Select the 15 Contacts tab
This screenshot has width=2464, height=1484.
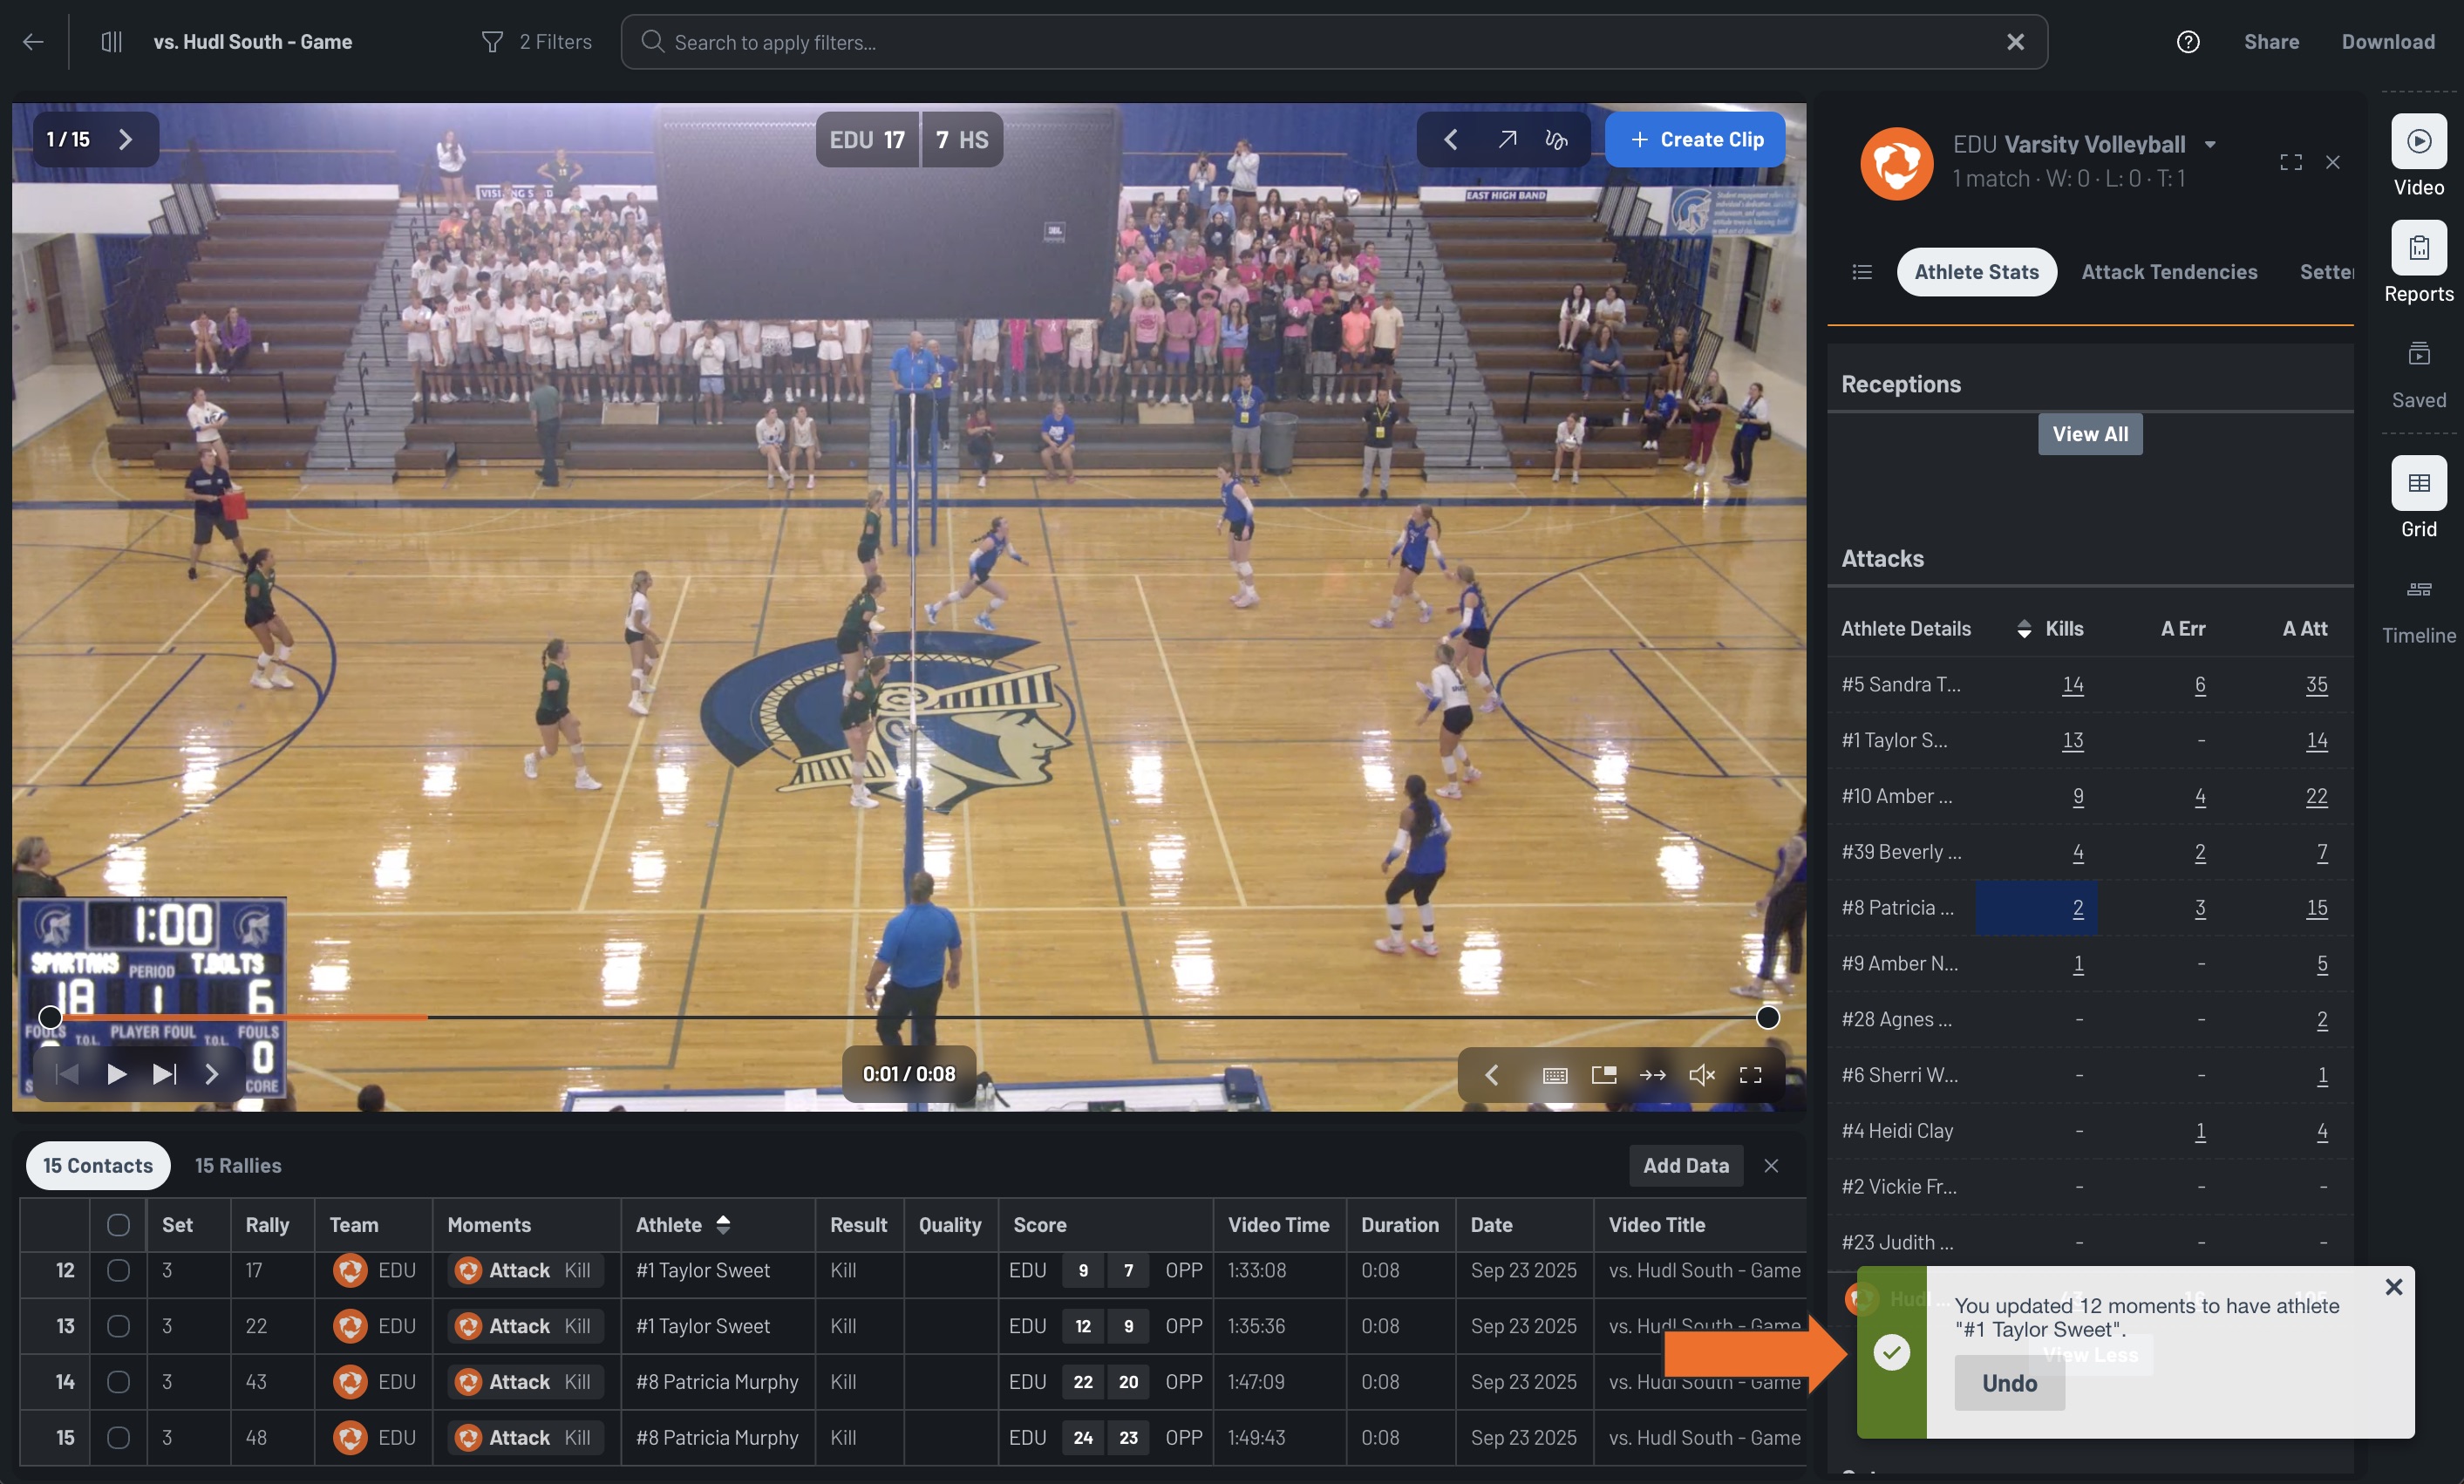98,1165
